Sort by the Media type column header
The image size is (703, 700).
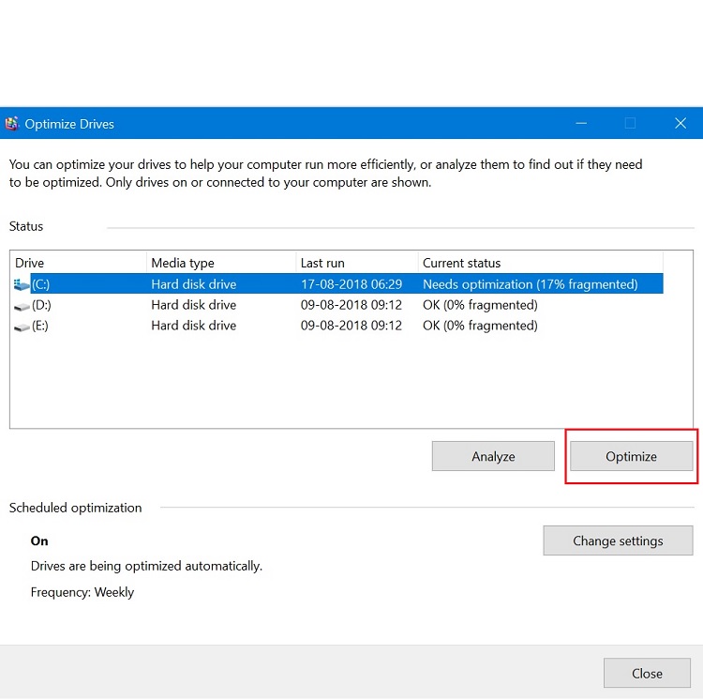221,263
